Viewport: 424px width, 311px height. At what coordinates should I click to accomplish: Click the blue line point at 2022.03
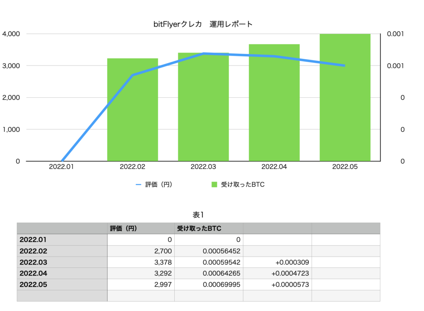coord(203,53)
